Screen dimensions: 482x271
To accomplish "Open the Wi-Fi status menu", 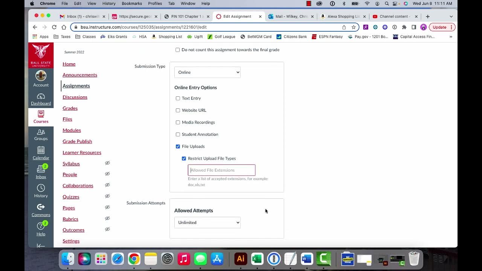I will click(367, 3).
